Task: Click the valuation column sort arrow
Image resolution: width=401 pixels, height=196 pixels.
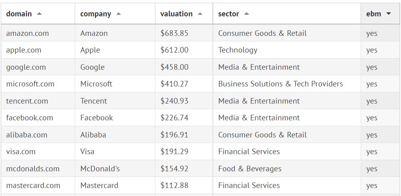Action: coord(200,14)
